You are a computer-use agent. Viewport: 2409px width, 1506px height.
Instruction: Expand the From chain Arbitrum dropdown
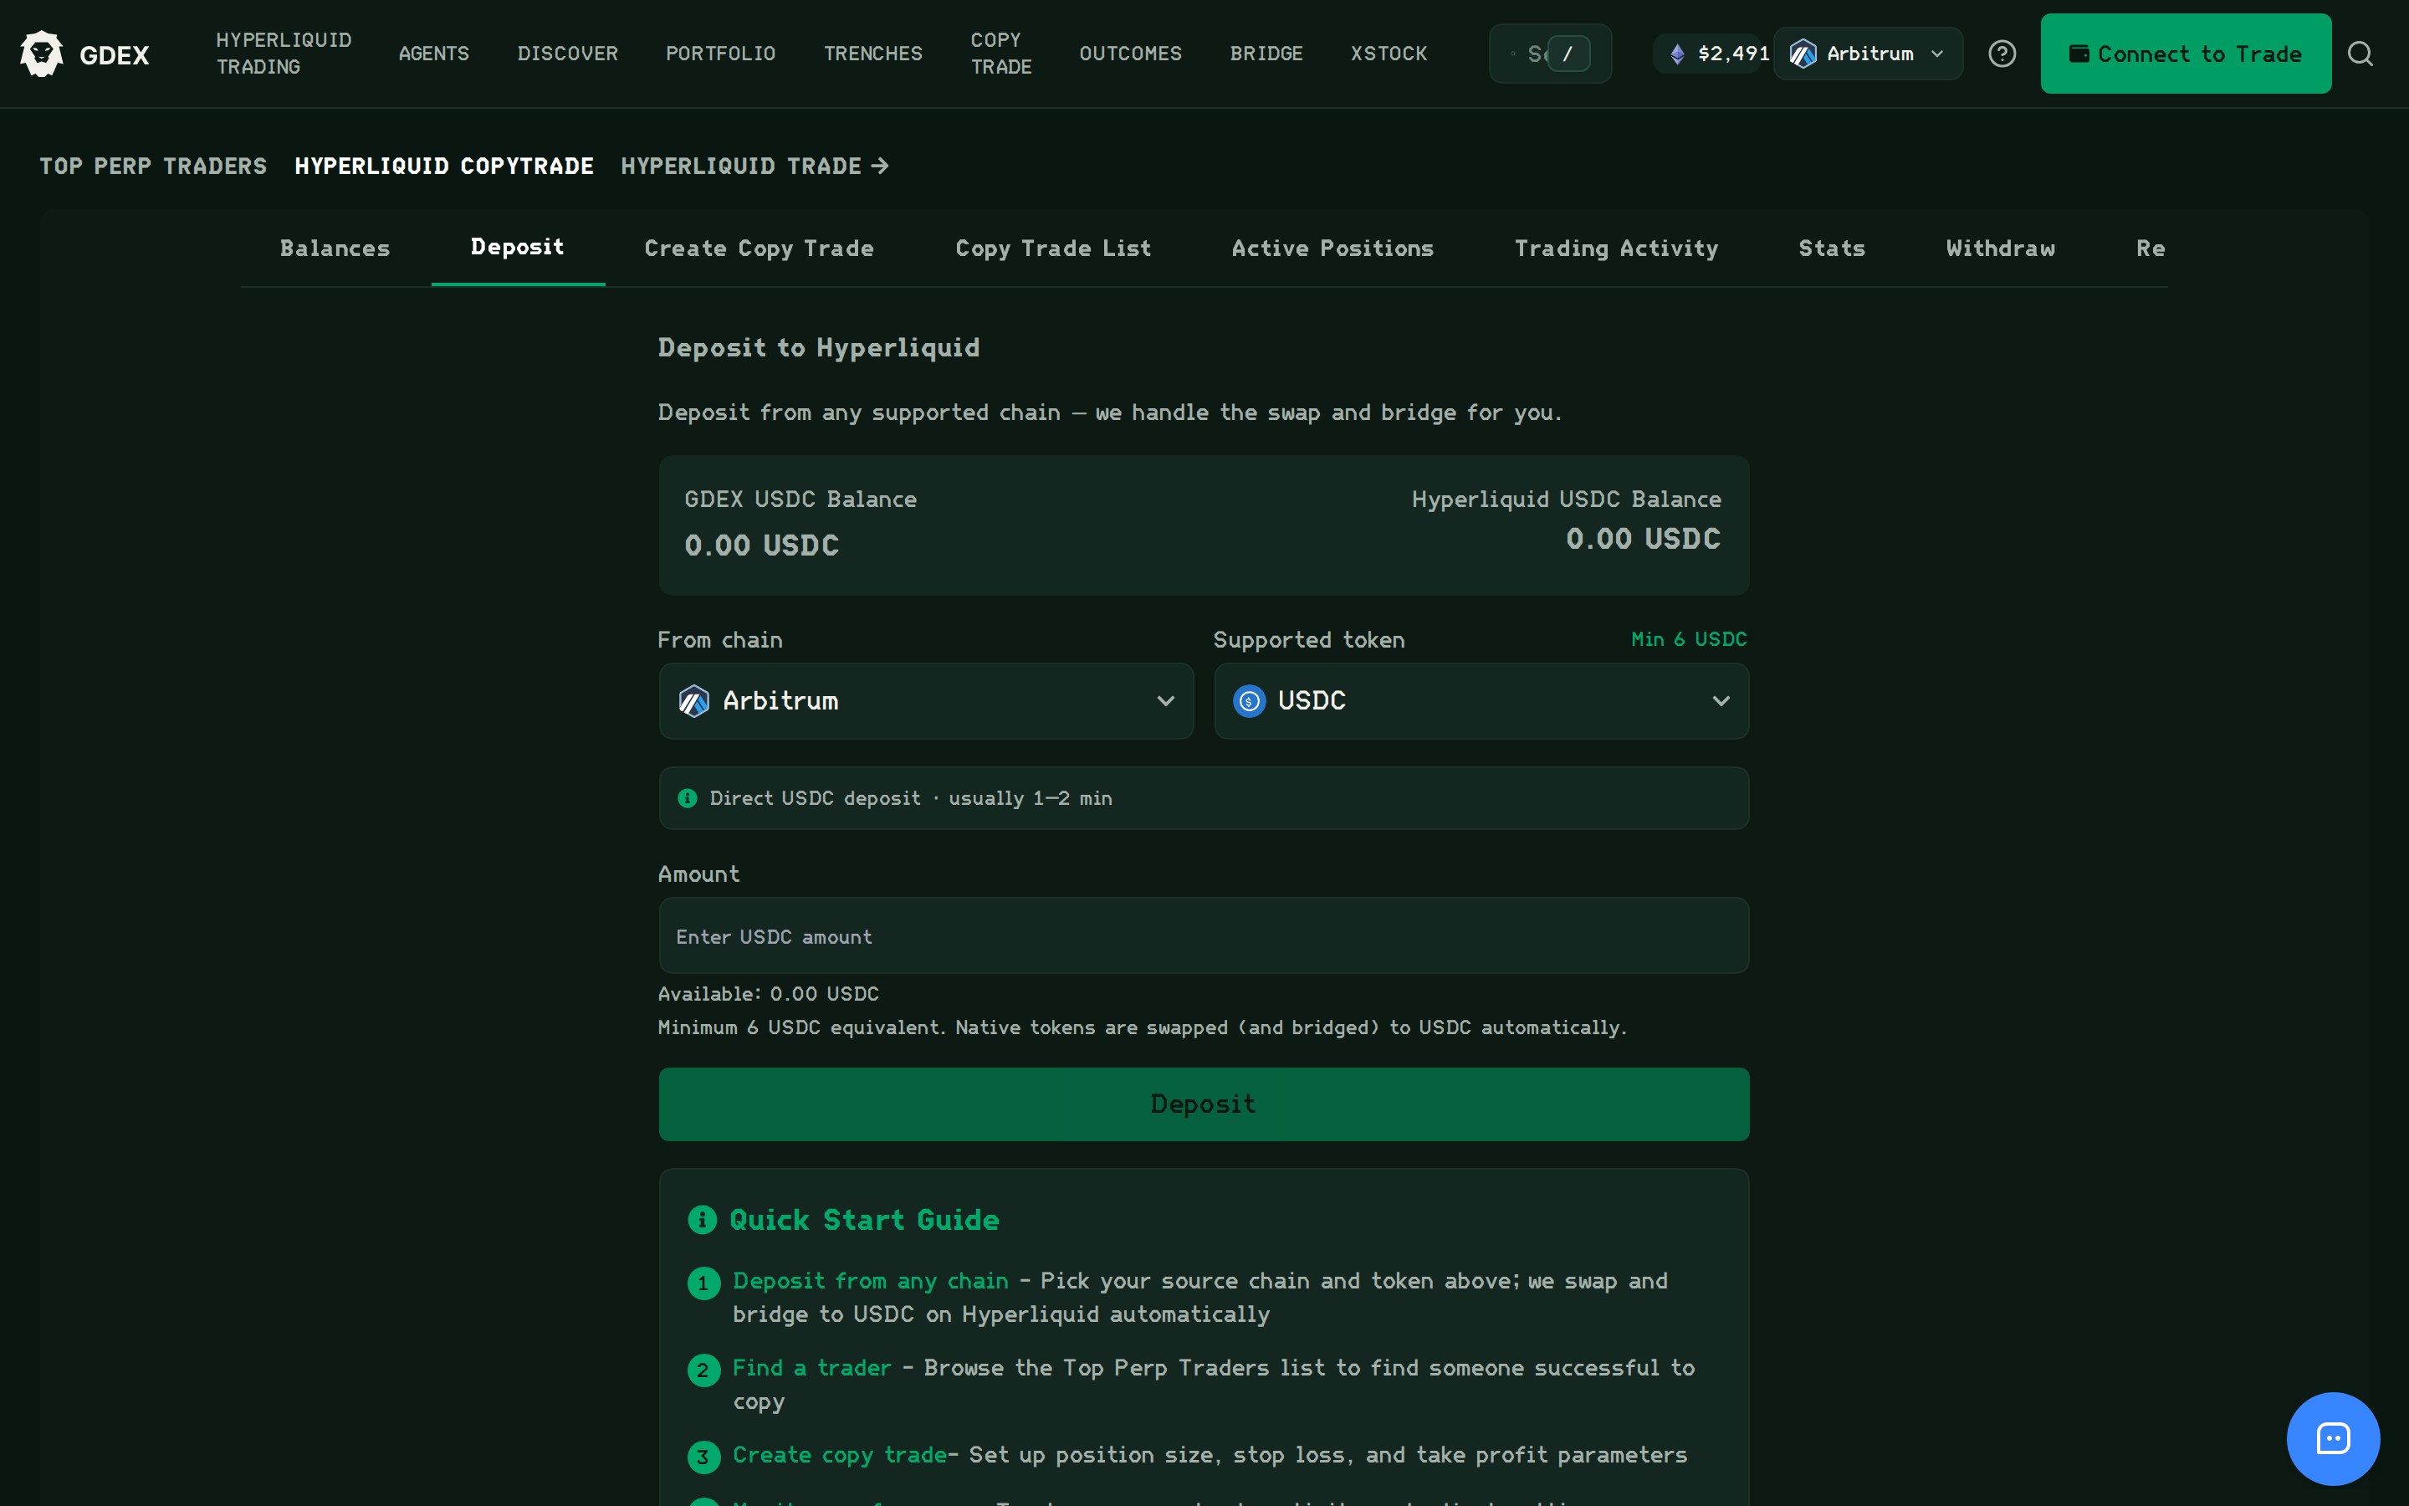[x=926, y=701]
